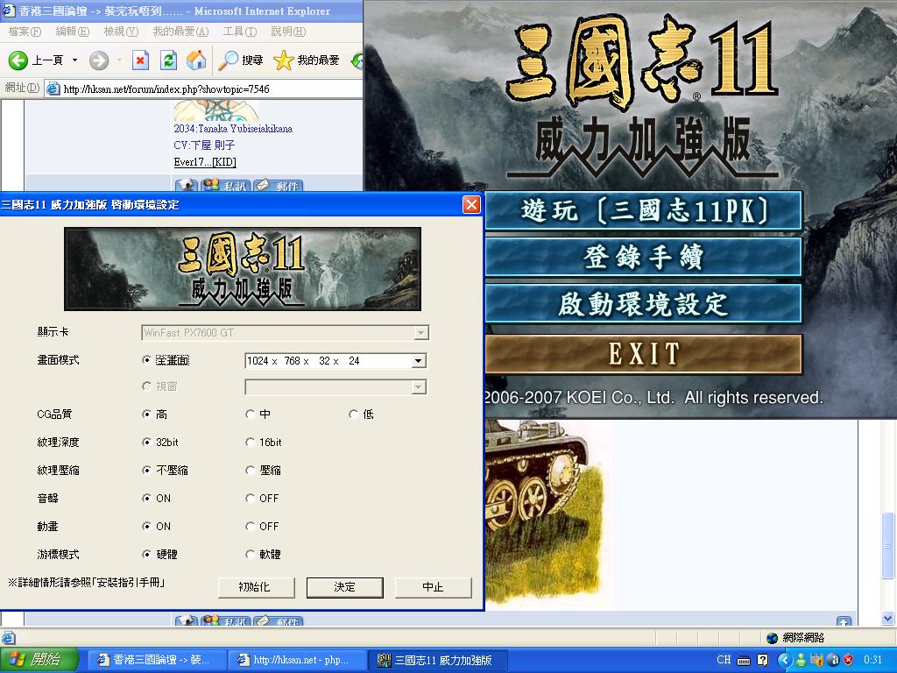Open the 說明(H) menu
Screen dimensions: 897x673
click(x=287, y=32)
